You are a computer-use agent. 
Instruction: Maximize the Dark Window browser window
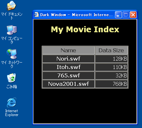[126, 15]
